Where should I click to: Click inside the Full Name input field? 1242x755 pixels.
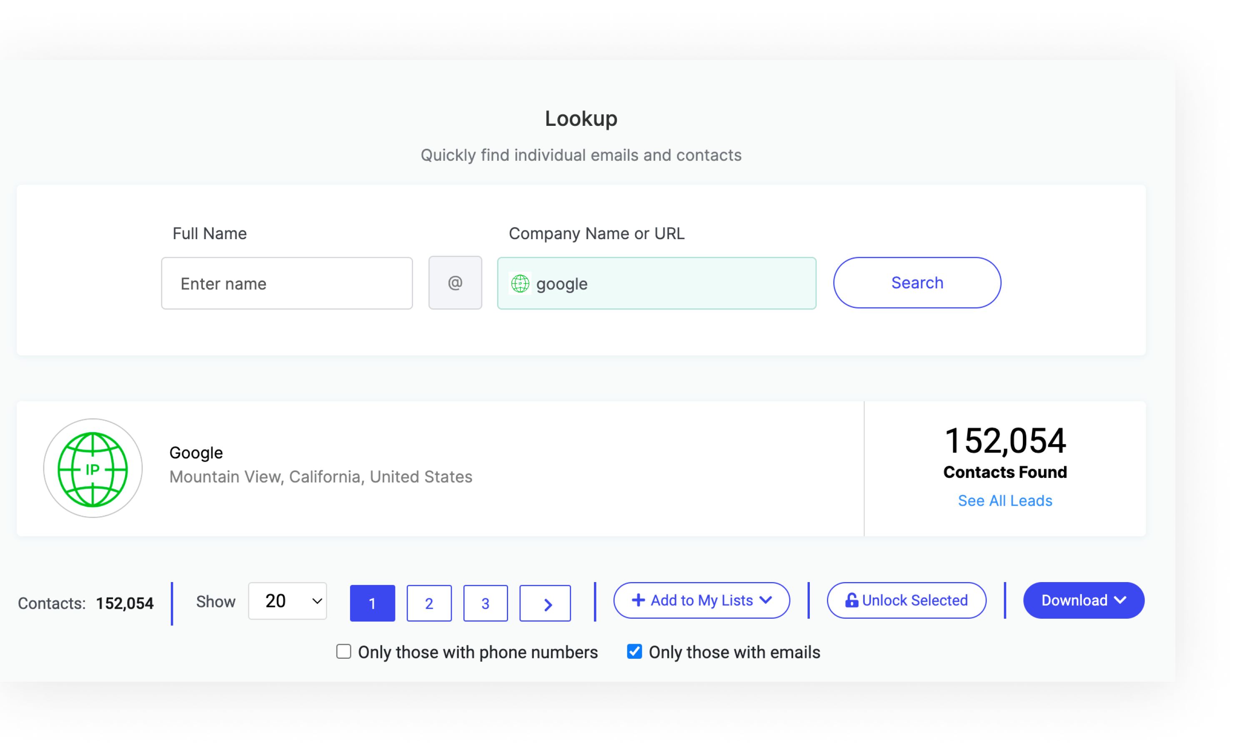click(287, 283)
